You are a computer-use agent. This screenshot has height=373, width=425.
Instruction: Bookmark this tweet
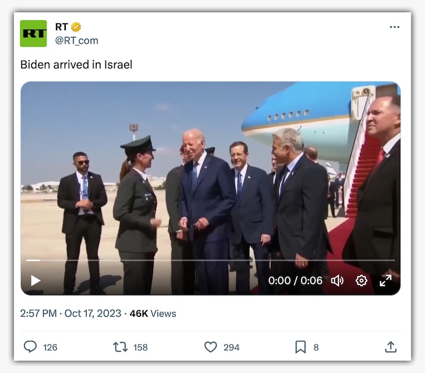coord(300,347)
